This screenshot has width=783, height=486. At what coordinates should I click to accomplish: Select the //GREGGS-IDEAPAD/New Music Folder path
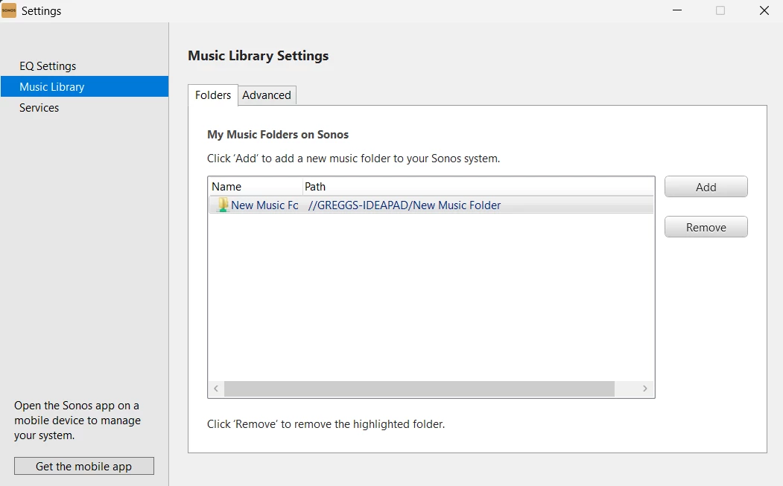pyautogui.click(x=404, y=205)
